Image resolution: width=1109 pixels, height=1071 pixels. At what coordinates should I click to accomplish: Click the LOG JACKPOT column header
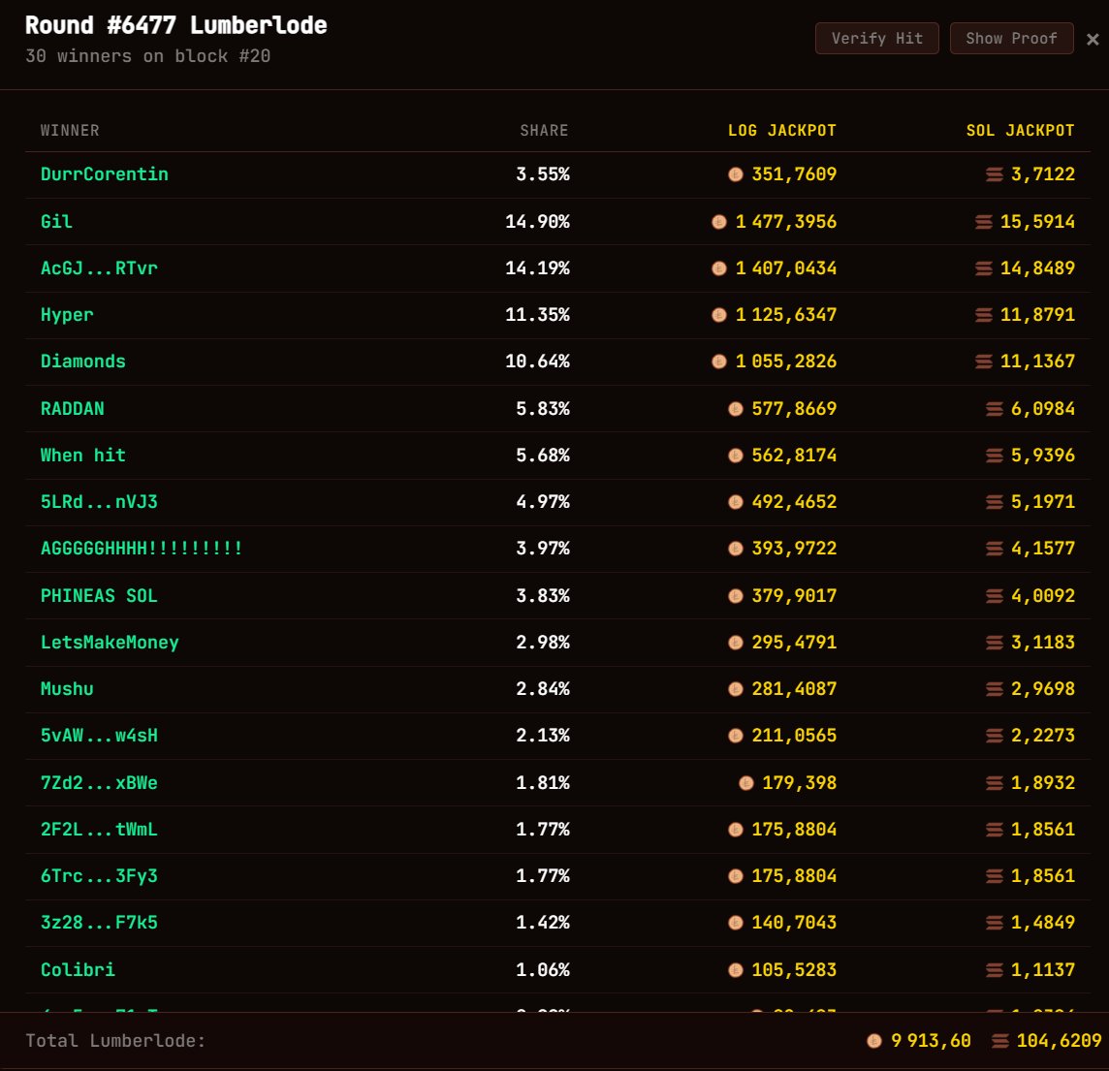tap(782, 130)
